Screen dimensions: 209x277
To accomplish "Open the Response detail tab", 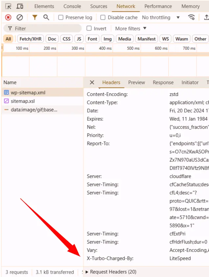I will pos(163,82).
